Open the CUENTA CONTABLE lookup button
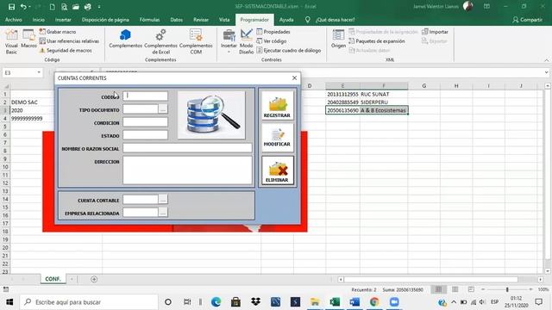552x310 pixels. click(163, 200)
